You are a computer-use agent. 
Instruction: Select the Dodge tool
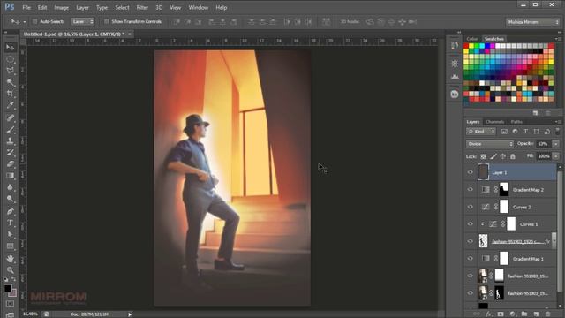click(10, 199)
